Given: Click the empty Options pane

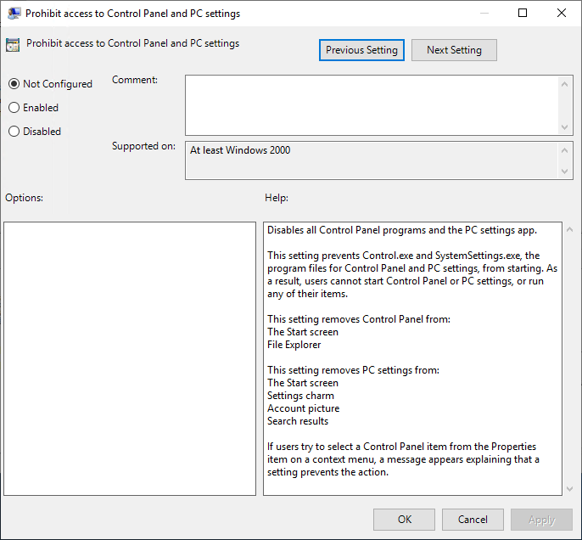Looking at the screenshot, I should pos(130,358).
